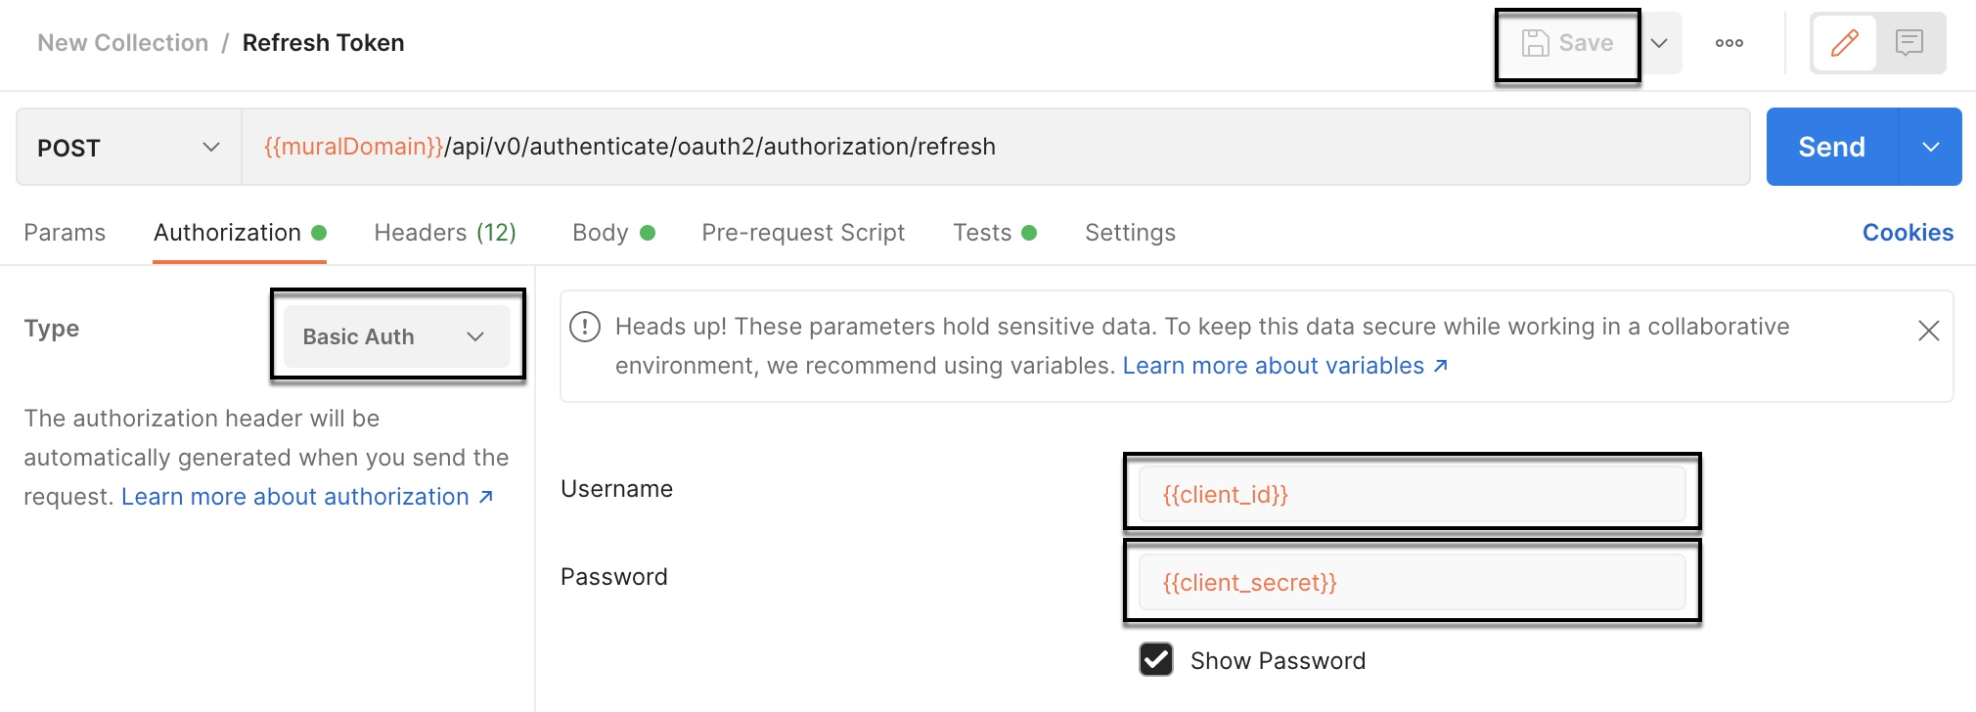
Task: Click the info icon in the Heads up notice
Action: 585,327
